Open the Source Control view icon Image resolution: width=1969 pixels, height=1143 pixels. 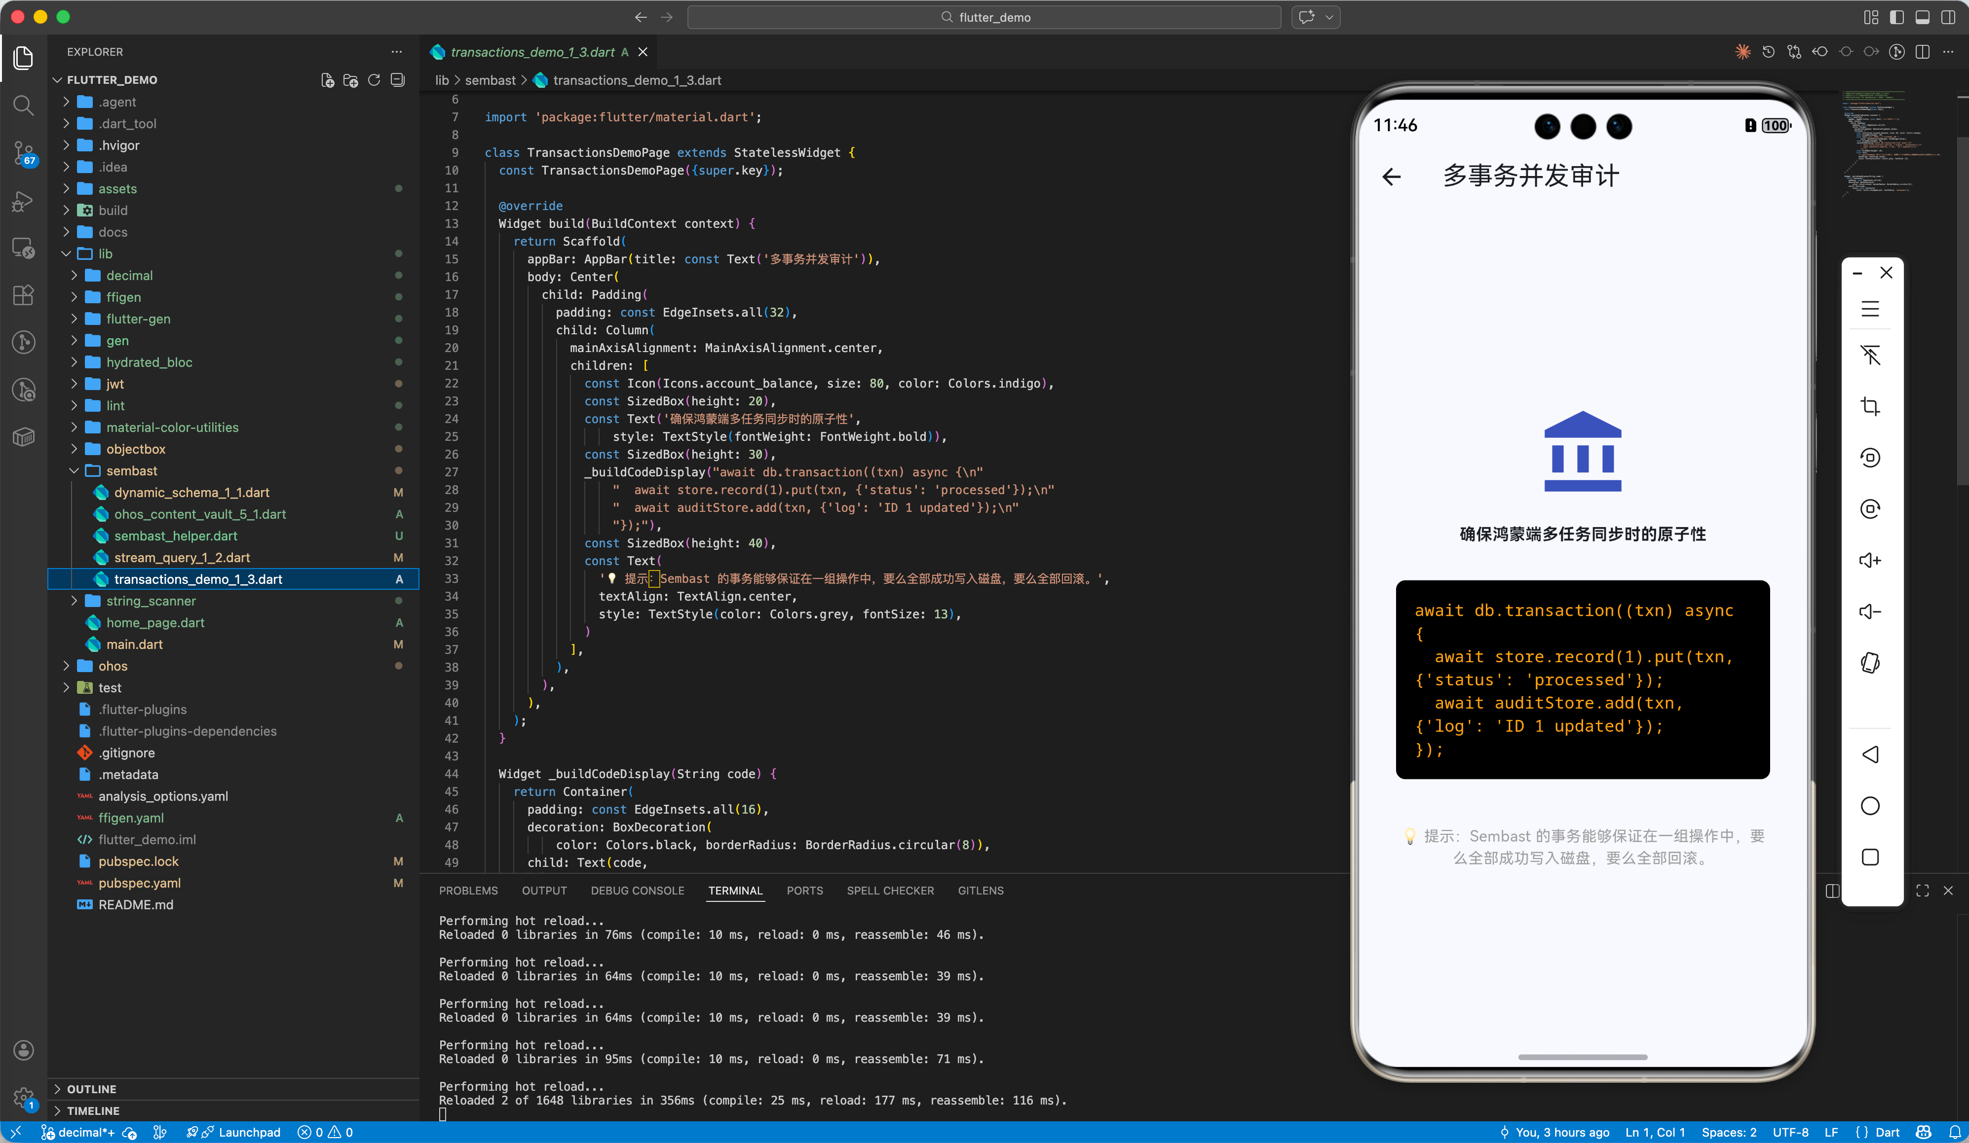point(24,152)
